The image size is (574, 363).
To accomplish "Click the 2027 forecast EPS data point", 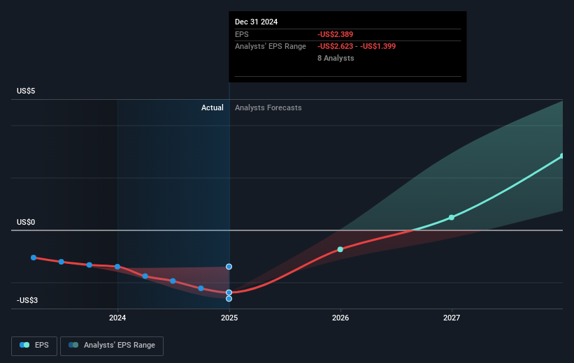I will coord(452,218).
